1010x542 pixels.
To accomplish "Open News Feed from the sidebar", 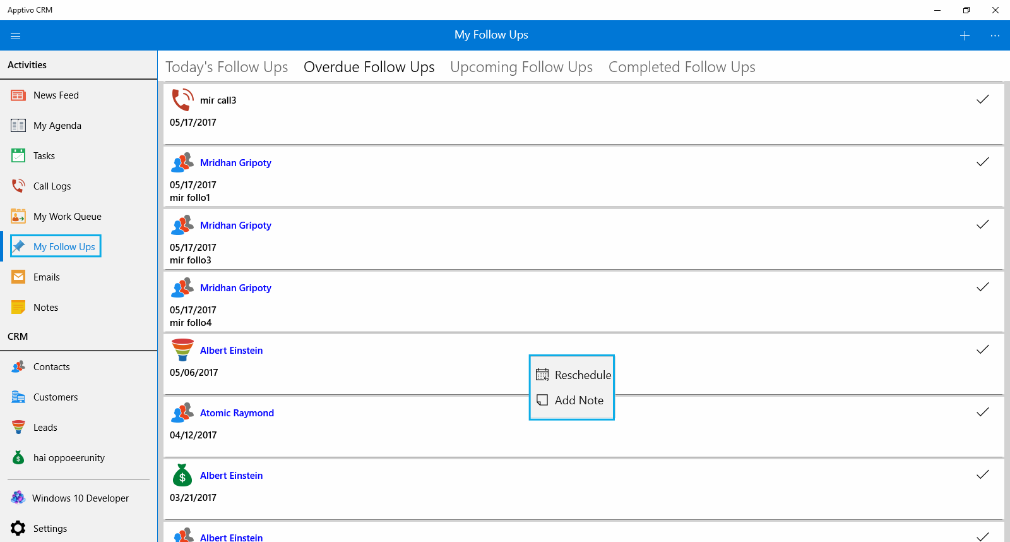I will click(56, 95).
